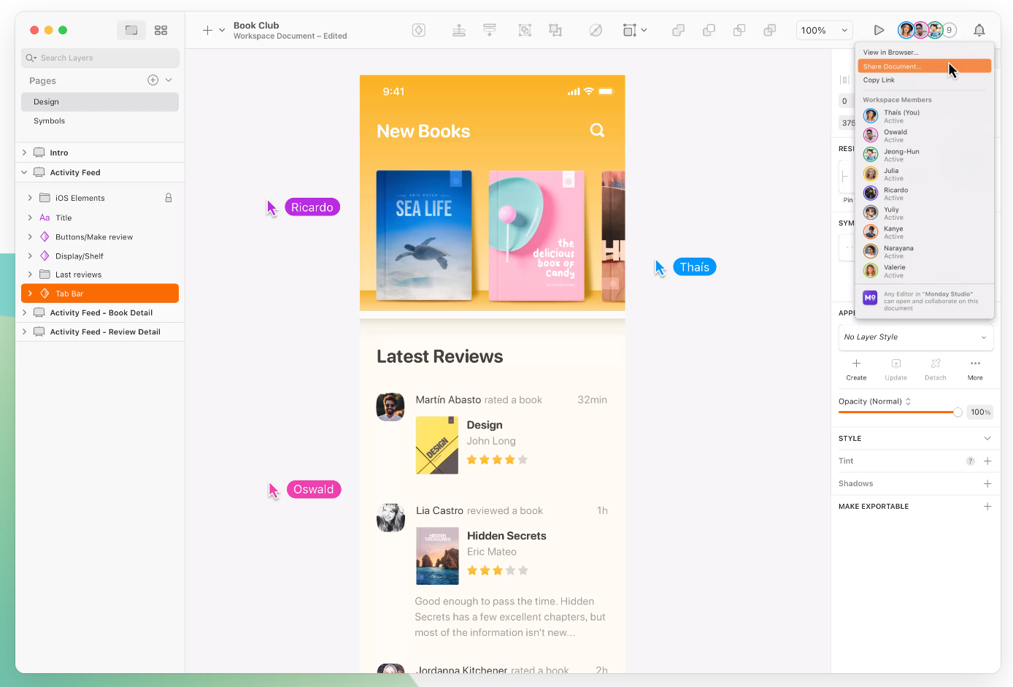Collapse the Activity Feed artboard
The image size is (1013, 687).
[24, 172]
